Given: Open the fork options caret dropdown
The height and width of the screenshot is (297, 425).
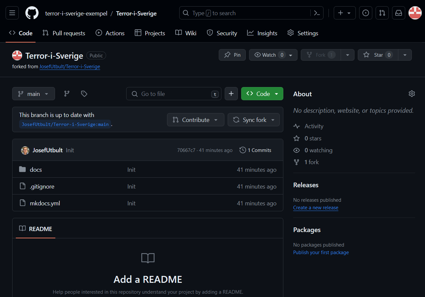Looking at the screenshot, I should pos(348,55).
